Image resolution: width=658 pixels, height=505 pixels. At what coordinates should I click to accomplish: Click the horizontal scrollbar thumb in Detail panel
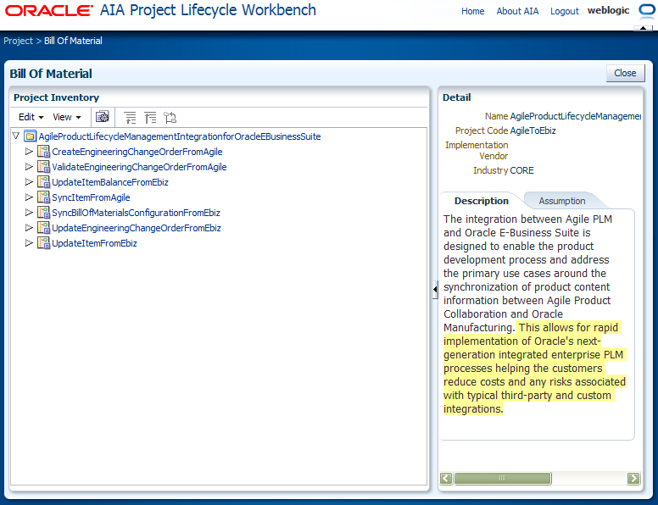coord(502,478)
